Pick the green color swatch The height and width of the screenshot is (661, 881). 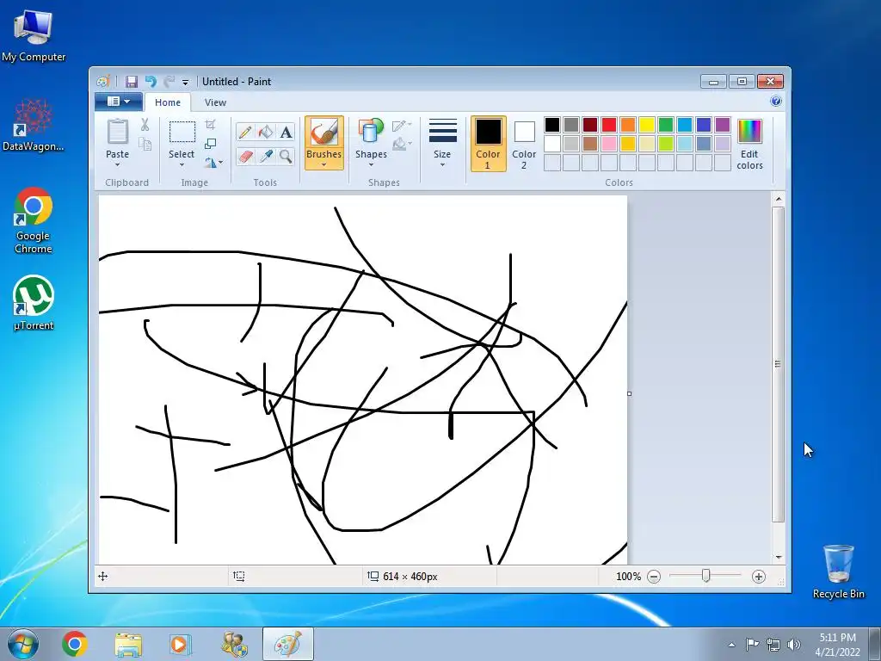(666, 125)
